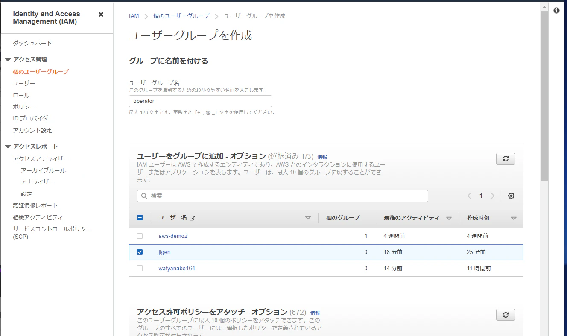Click the 25 分前 creation time cell
Viewport: 567px width, 336px height.
pyautogui.click(x=476, y=252)
